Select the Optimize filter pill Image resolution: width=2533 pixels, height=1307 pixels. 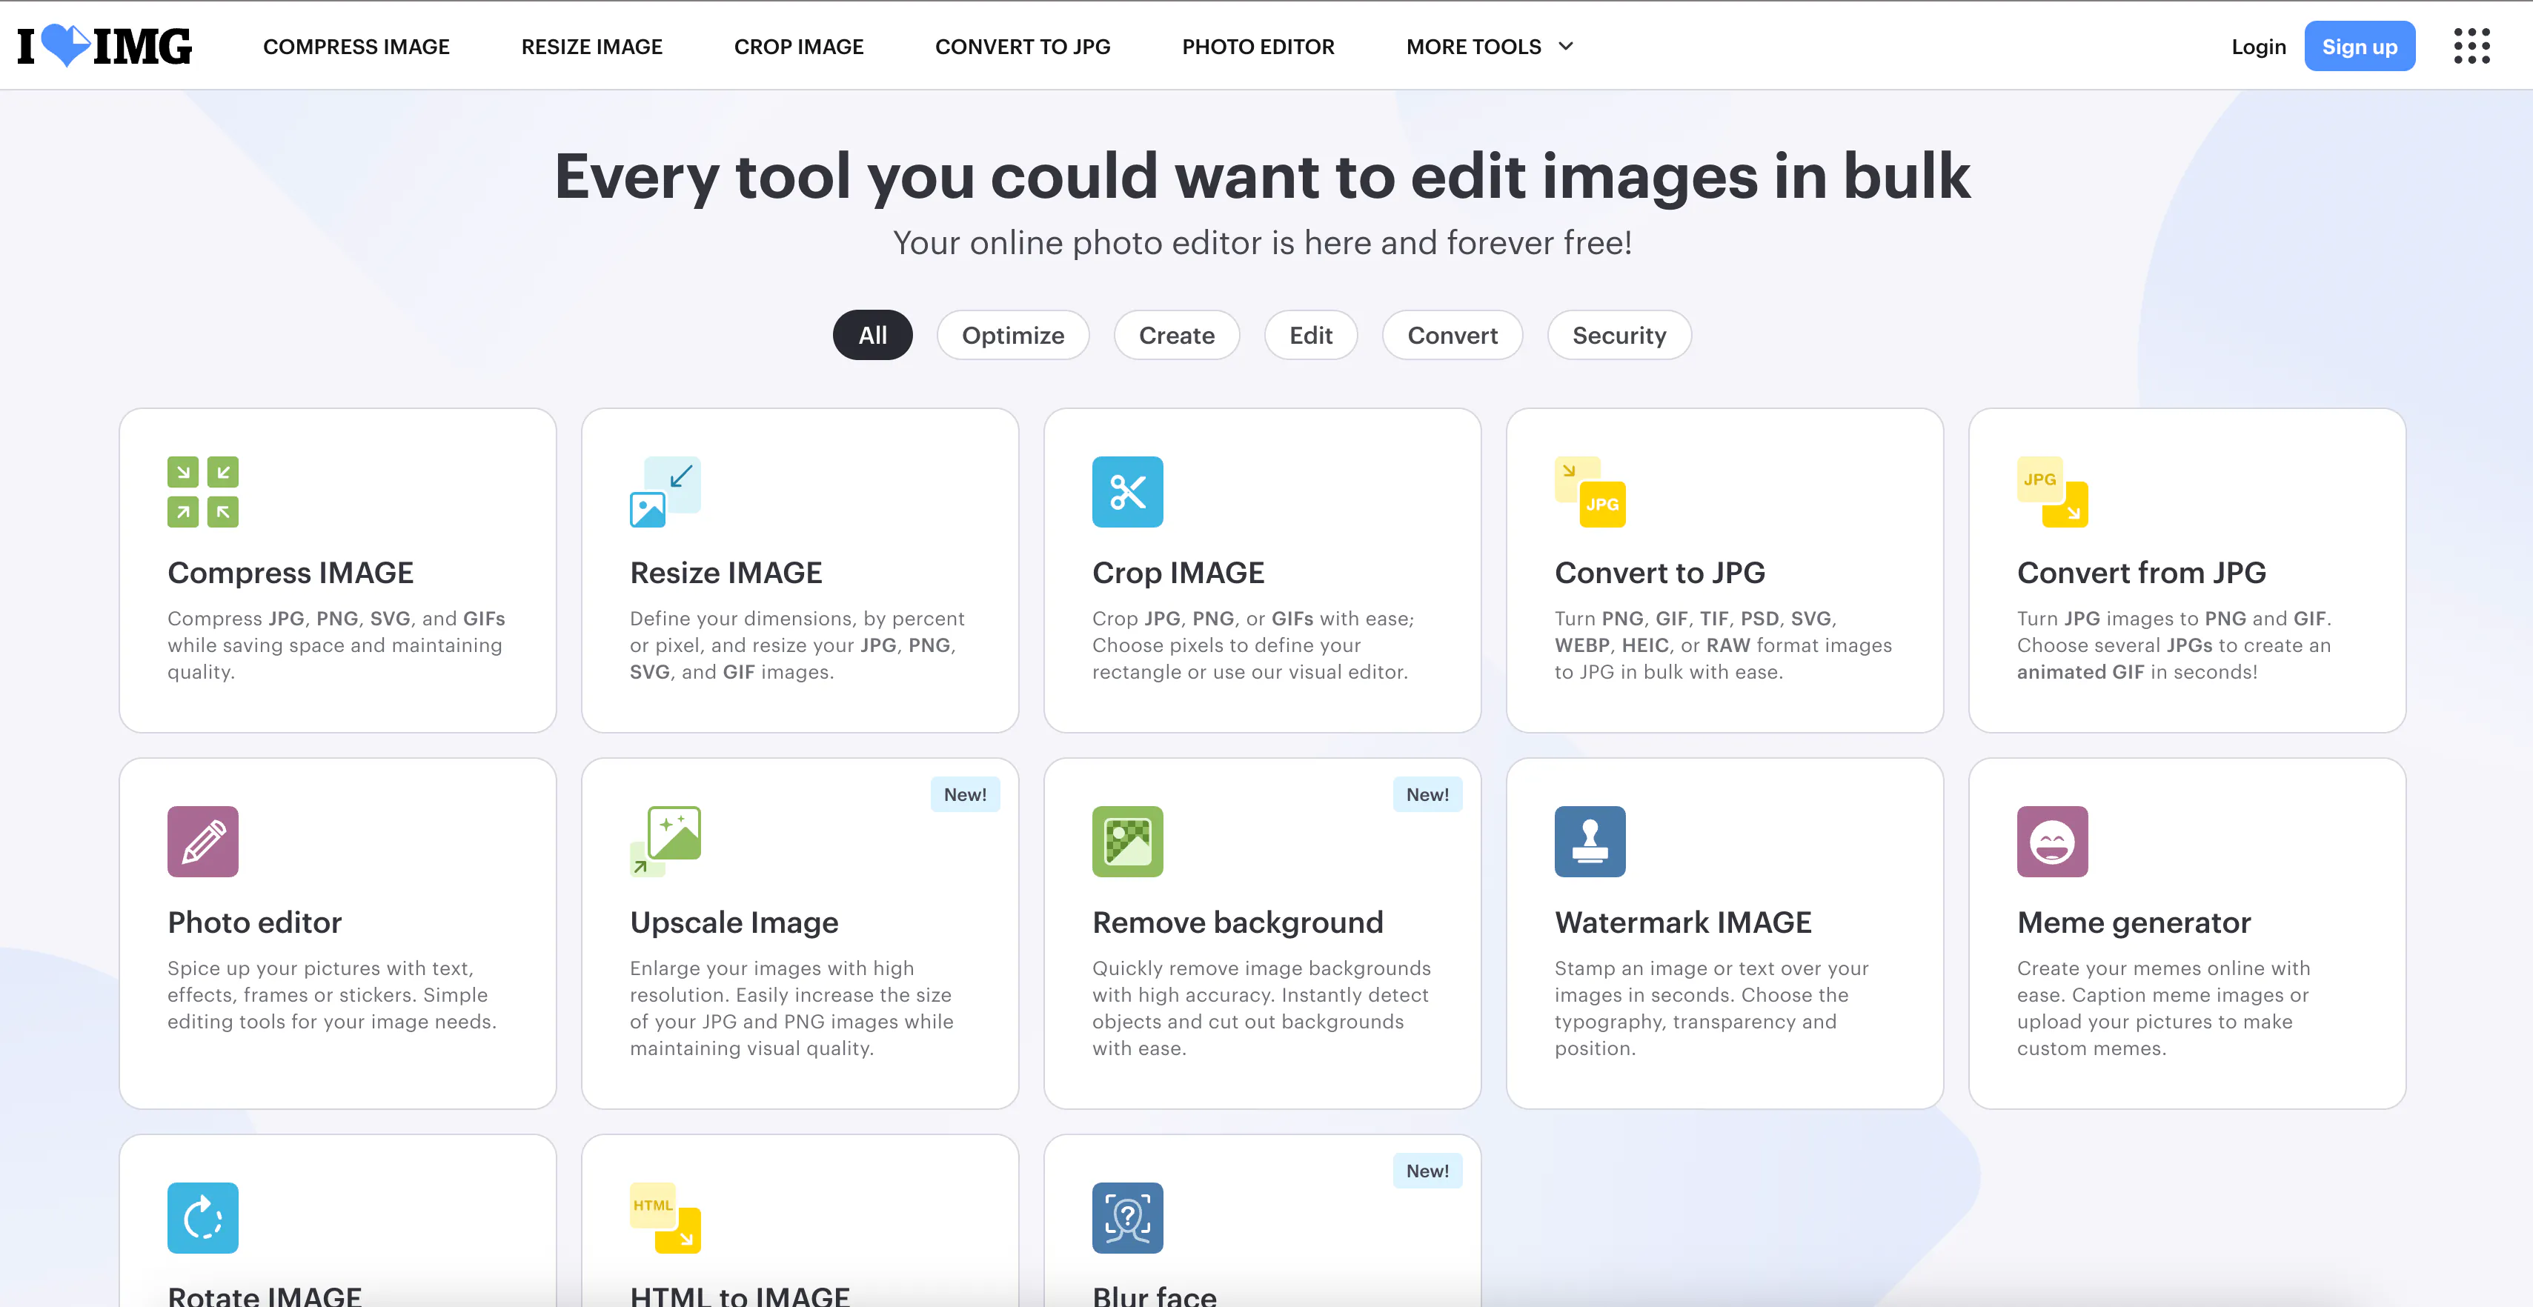pos(1013,334)
